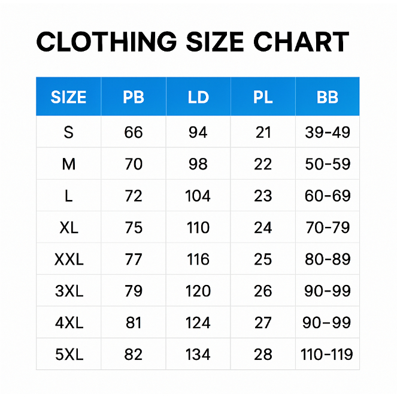Image resolution: width=397 pixels, height=397 pixels.
Task: Click the LD value 116 for XXL
Action: 198,259
